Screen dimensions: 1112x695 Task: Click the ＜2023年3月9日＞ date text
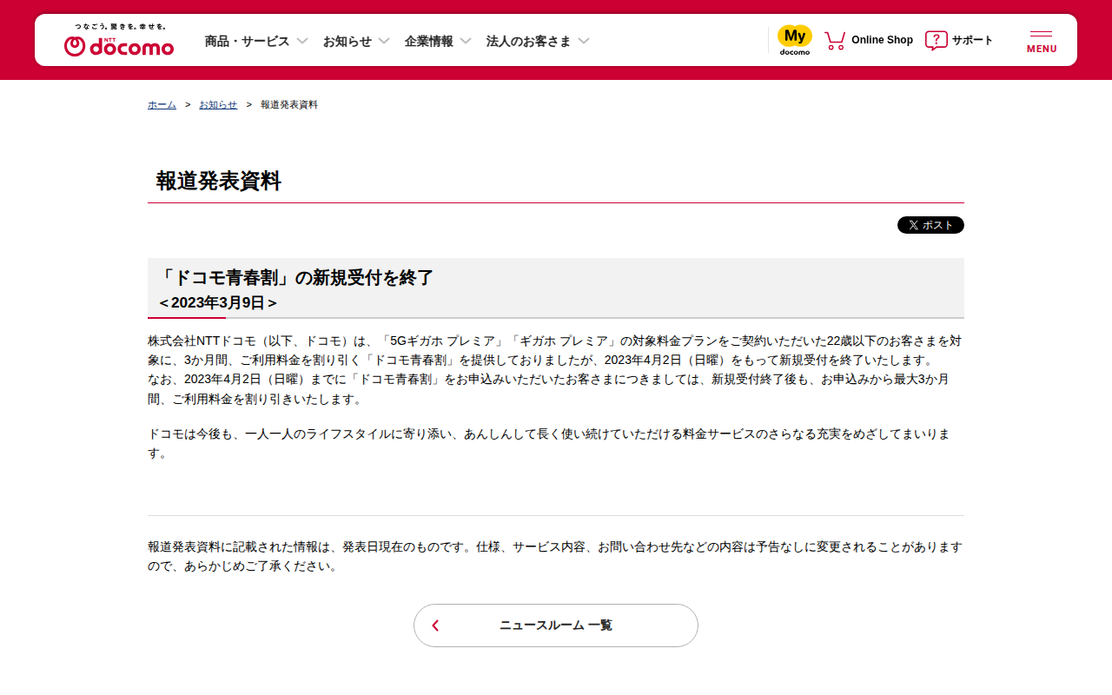point(218,302)
